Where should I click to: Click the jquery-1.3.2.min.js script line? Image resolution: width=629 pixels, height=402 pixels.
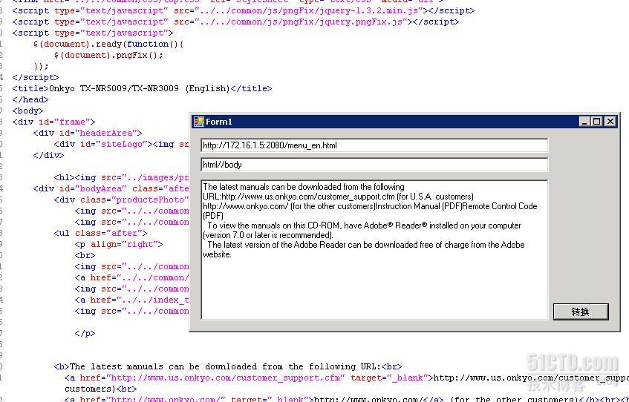point(244,10)
